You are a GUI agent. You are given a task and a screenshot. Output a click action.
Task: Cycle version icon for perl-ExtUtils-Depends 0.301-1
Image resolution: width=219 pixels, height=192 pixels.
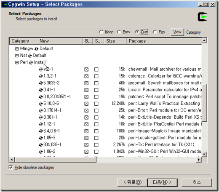tap(41, 117)
